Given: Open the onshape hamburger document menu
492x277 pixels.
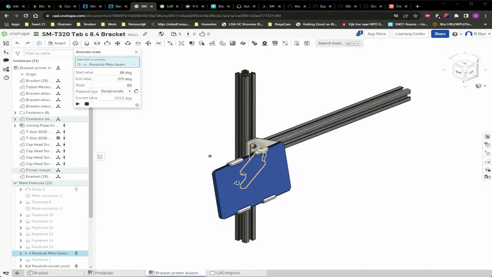Looking at the screenshot, I should click(36, 34).
